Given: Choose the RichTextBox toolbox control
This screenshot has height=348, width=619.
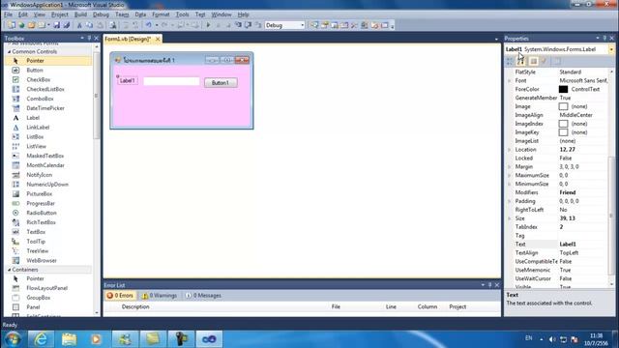Looking at the screenshot, I should [41, 222].
